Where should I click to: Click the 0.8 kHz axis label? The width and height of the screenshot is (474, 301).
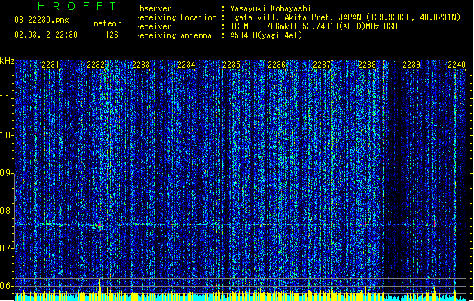[x=6, y=211]
